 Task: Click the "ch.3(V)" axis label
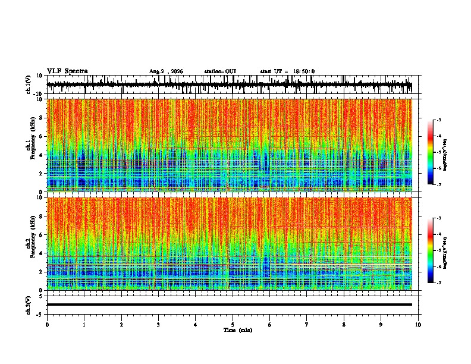coord(29,306)
